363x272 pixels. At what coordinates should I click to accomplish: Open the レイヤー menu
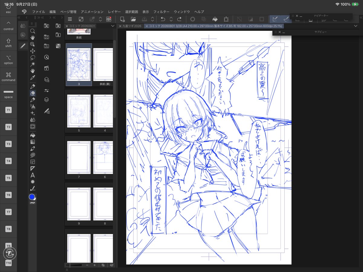[114, 12]
